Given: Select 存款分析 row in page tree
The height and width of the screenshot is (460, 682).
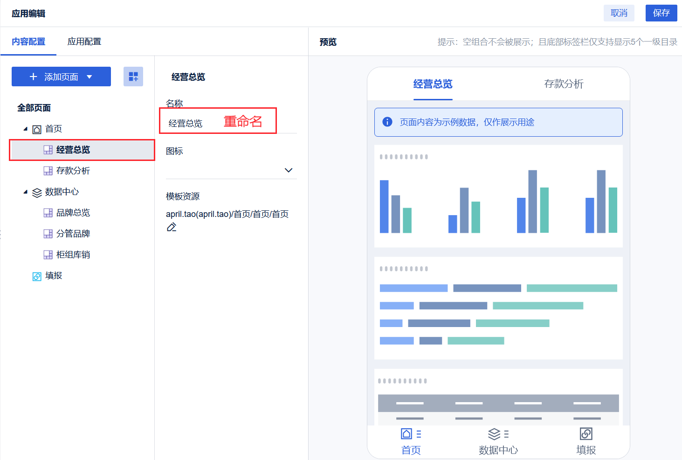Looking at the screenshot, I should [x=82, y=171].
